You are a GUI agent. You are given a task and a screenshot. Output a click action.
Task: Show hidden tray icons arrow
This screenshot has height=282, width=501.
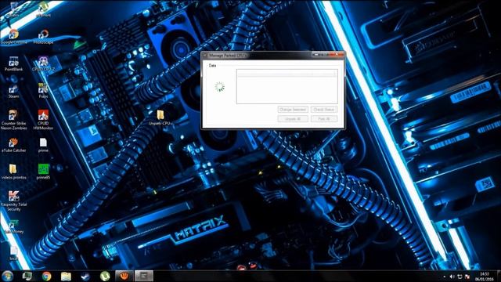[445, 277]
